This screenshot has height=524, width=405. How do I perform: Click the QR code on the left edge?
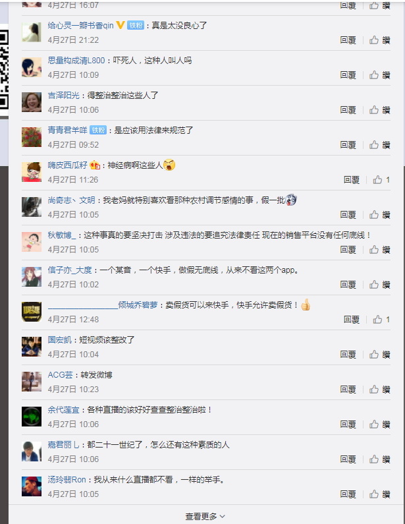coord(4,69)
